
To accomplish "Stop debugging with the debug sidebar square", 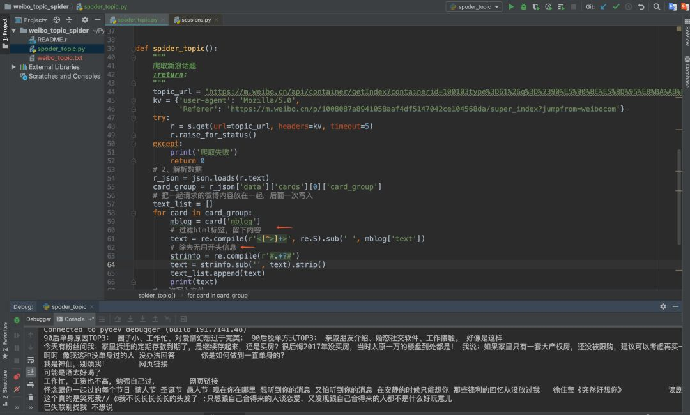I will [x=17, y=361].
